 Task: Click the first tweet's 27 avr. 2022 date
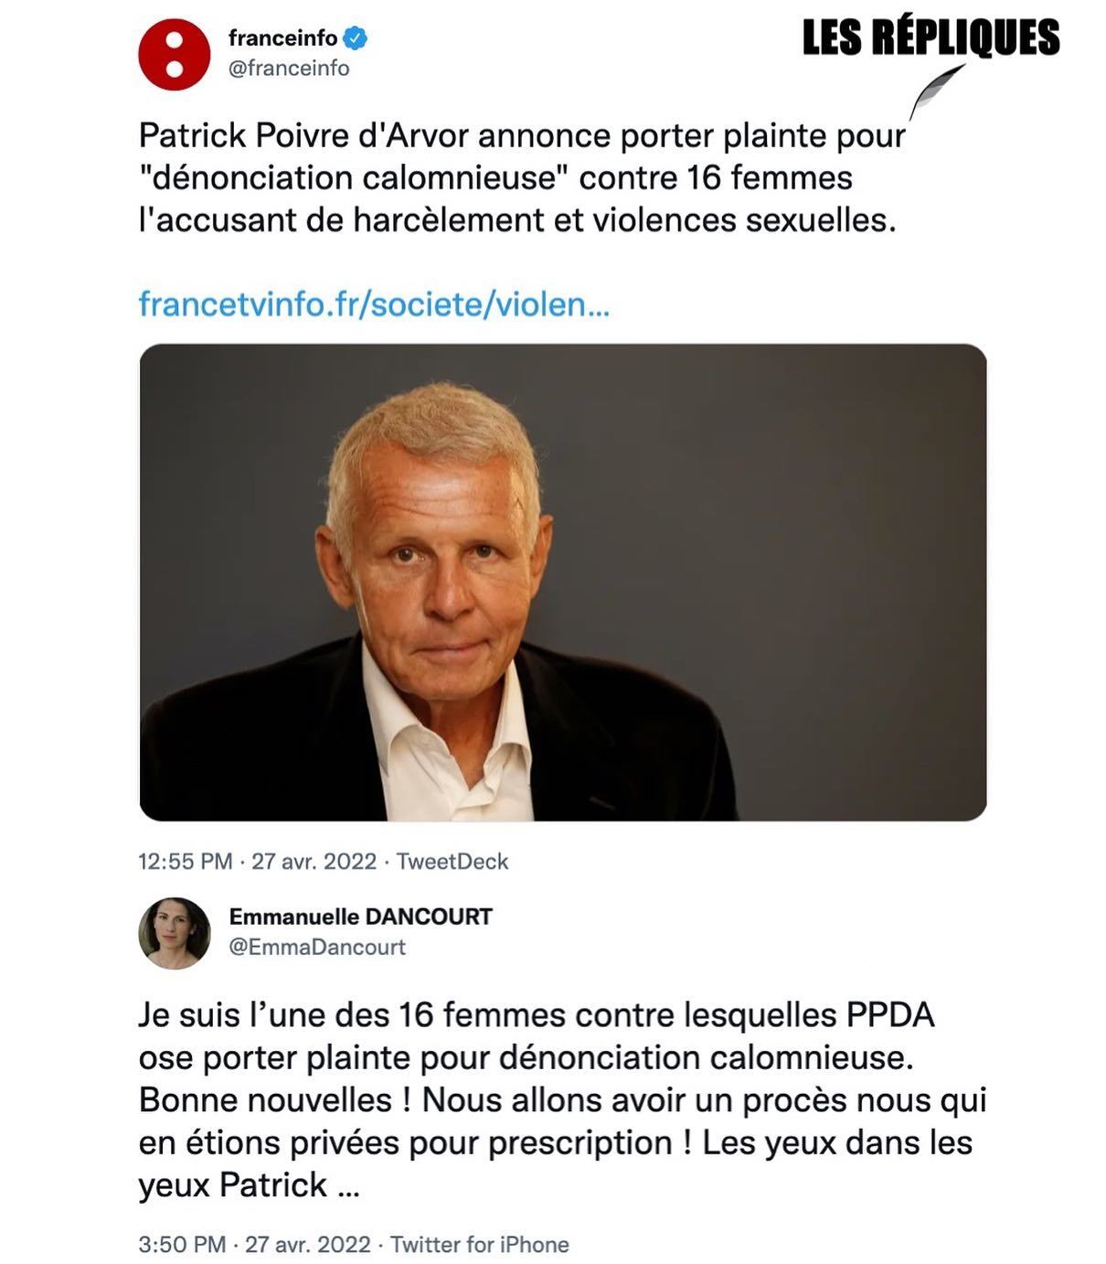tap(314, 862)
